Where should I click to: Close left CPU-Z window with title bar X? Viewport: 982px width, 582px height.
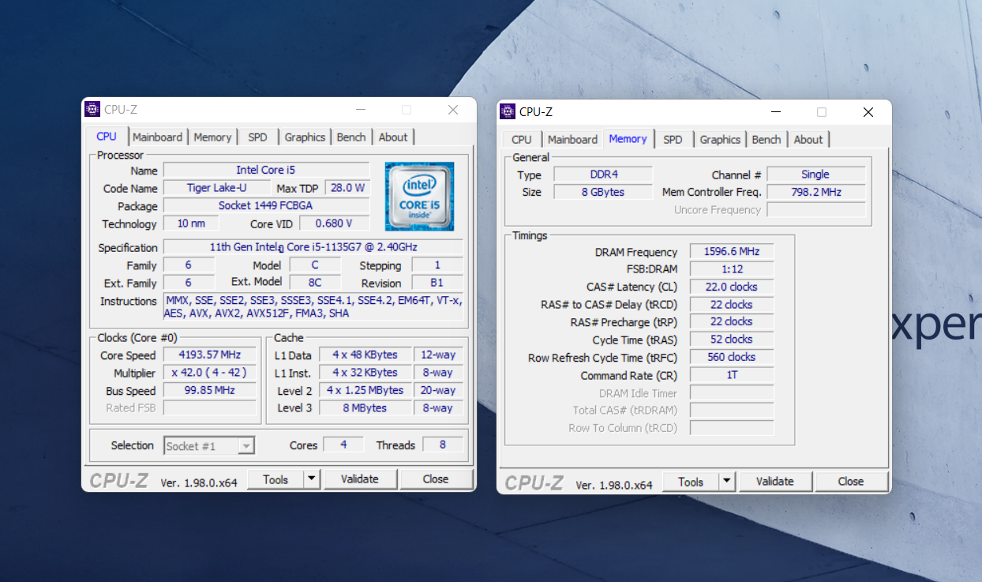453,110
